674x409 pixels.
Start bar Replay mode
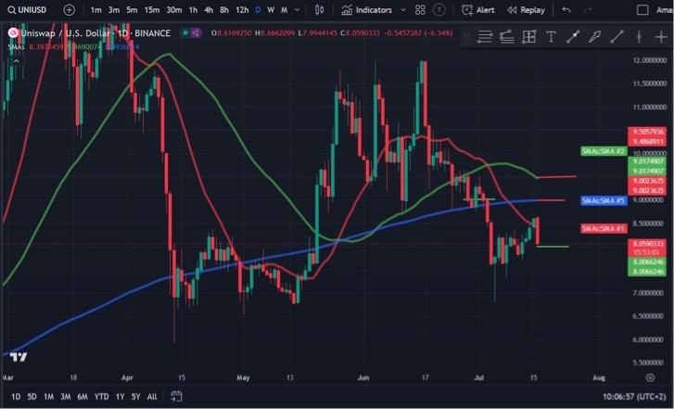coord(526,10)
